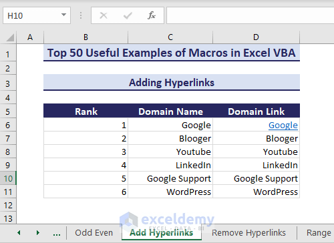Click the ellipsis to show hidden sheets

[x=57, y=234]
